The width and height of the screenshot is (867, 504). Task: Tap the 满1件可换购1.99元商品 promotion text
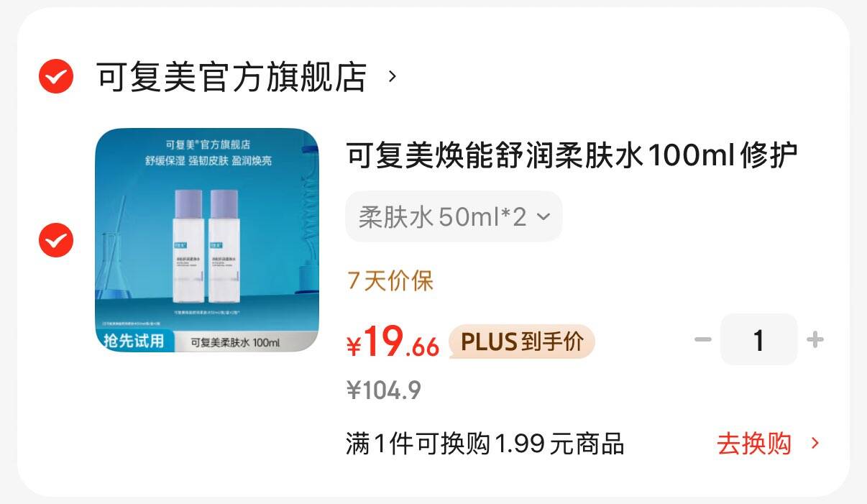point(485,444)
